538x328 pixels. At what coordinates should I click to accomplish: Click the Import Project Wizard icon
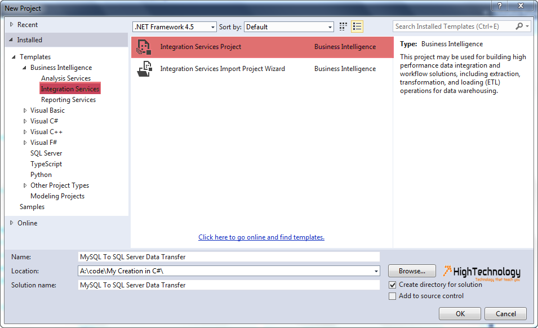coord(145,69)
